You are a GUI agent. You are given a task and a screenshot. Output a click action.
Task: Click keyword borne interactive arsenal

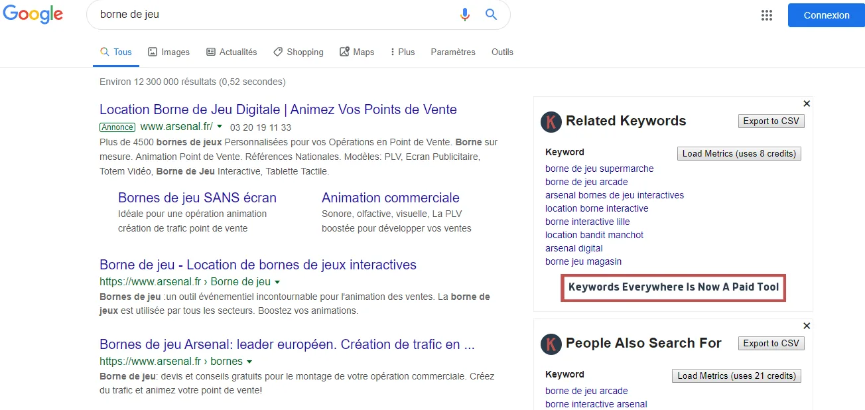click(x=596, y=404)
